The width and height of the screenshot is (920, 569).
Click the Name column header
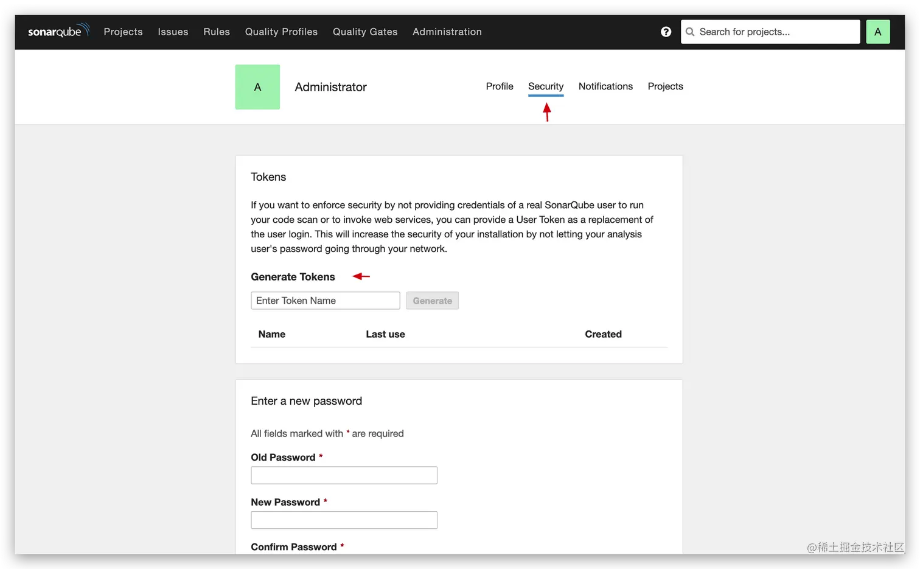tap(271, 334)
